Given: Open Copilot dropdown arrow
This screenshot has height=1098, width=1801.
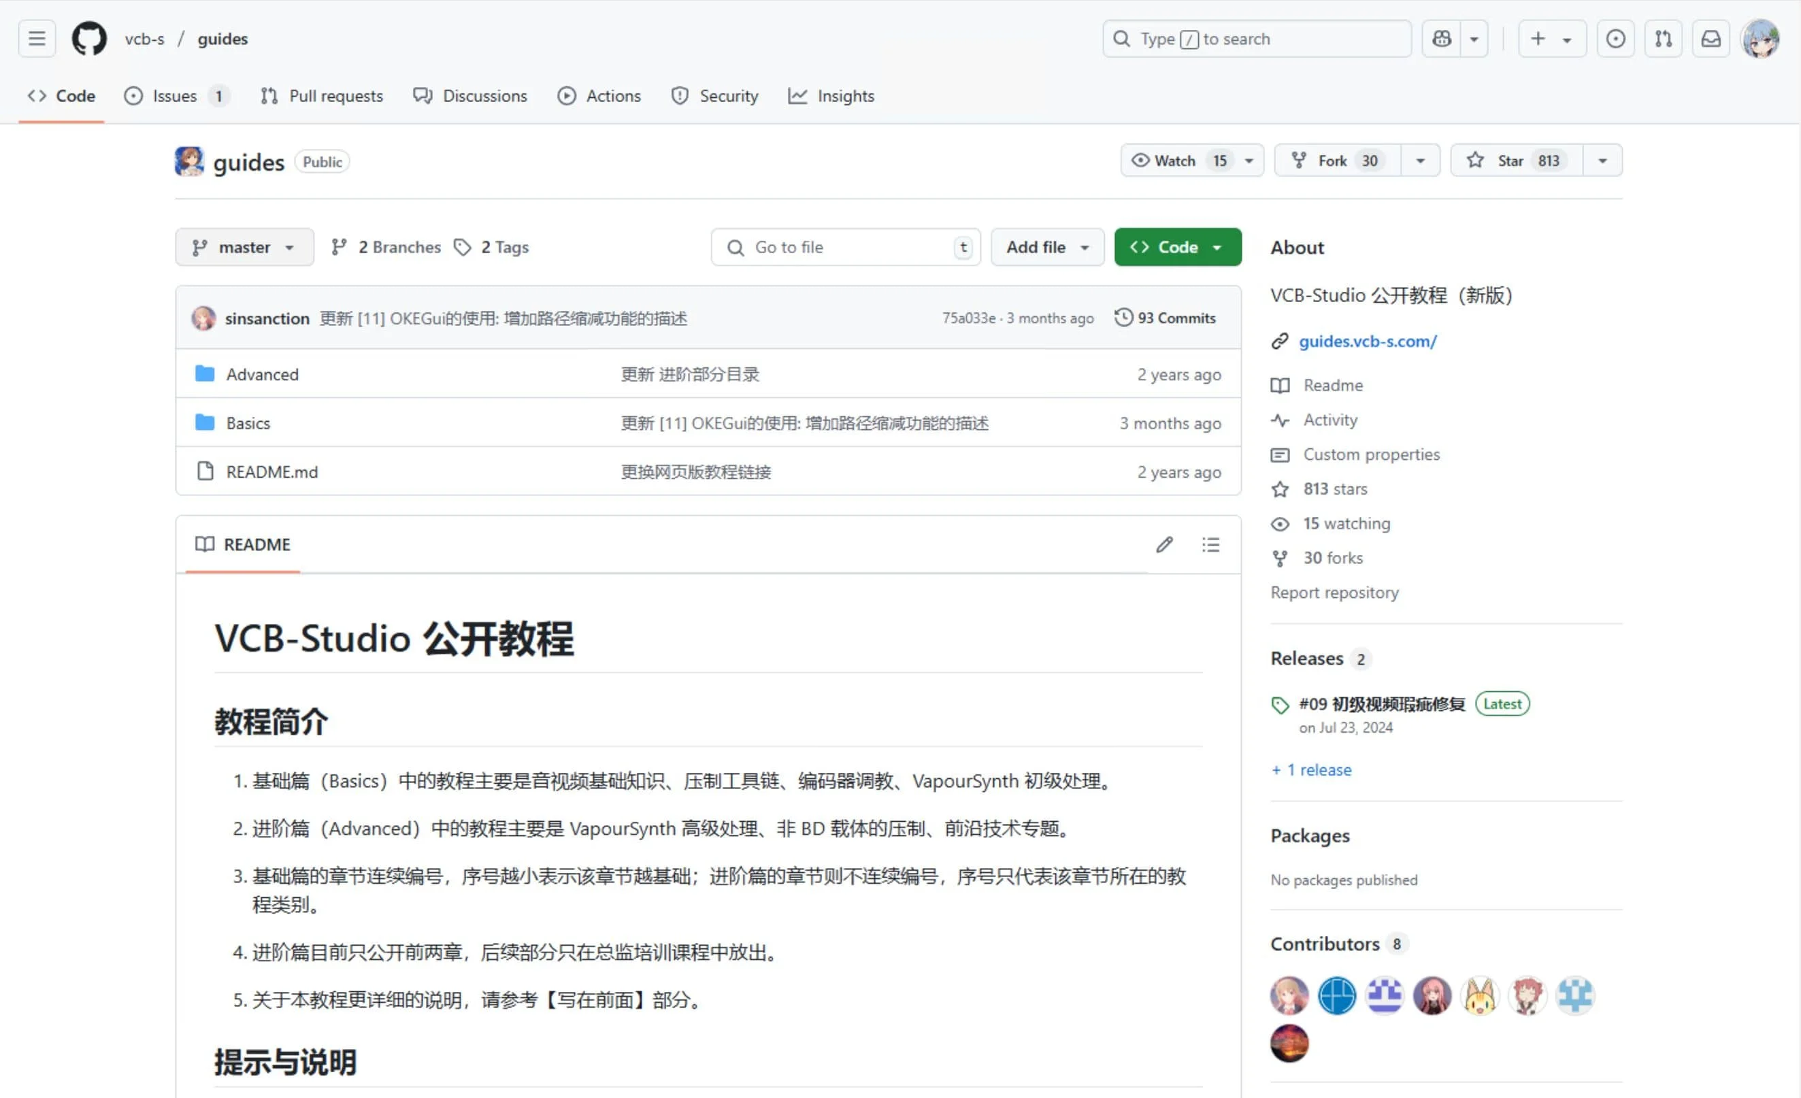Looking at the screenshot, I should click(x=1474, y=39).
